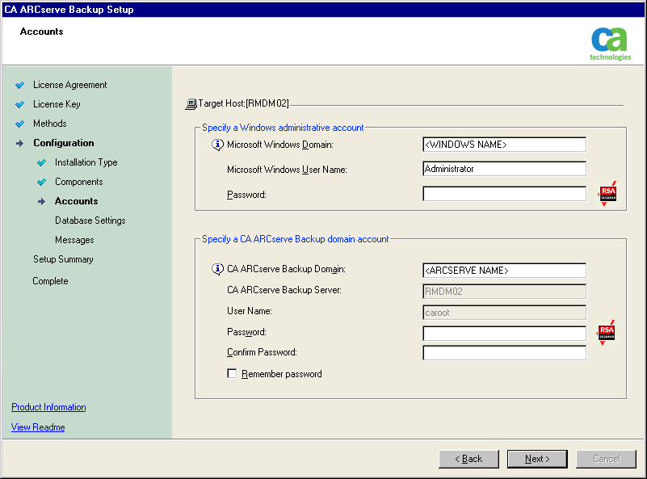Select the Accounts step in sidebar
Image resolution: width=647 pixels, height=479 pixels.
click(x=76, y=201)
